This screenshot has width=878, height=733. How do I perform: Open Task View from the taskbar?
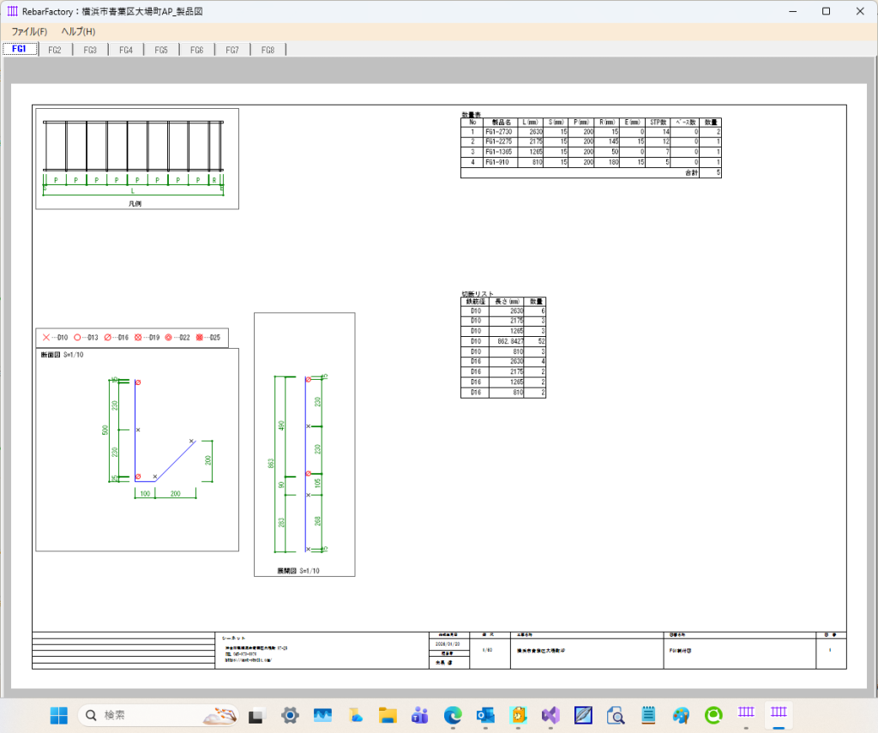point(257,714)
